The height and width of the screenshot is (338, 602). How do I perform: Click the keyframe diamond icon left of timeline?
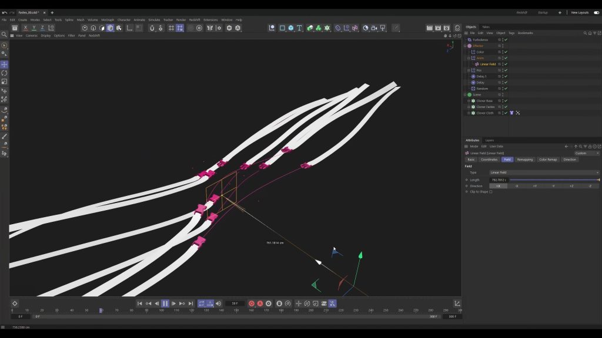(15, 303)
